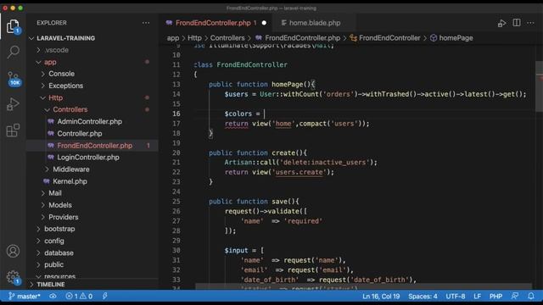Click FrondEndController.php breadcrumb segment
The width and height of the screenshot is (543, 305).
tap(302, 38)
